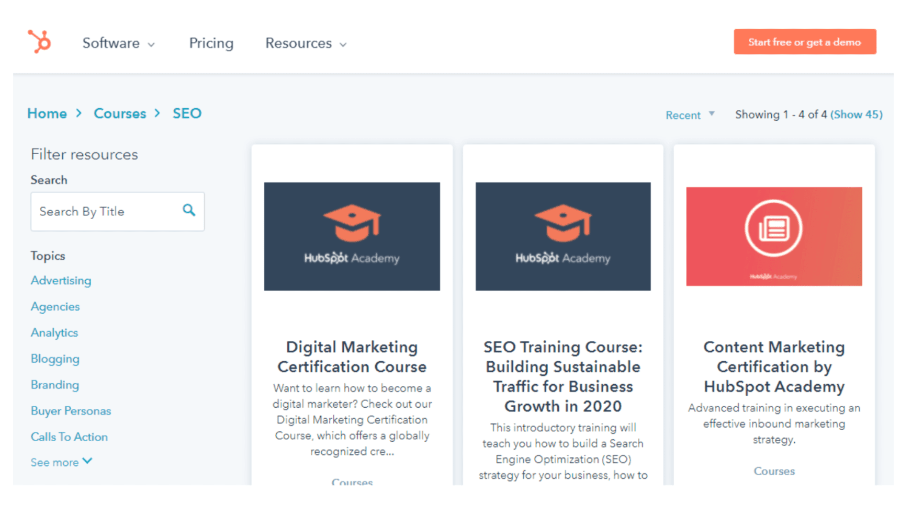Screen dimensions: 923x505
Task: Click the Filter resources heading
Action: [x=84, y=155]
